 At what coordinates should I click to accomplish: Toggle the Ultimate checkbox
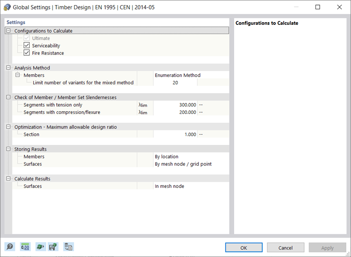point(27,38)
